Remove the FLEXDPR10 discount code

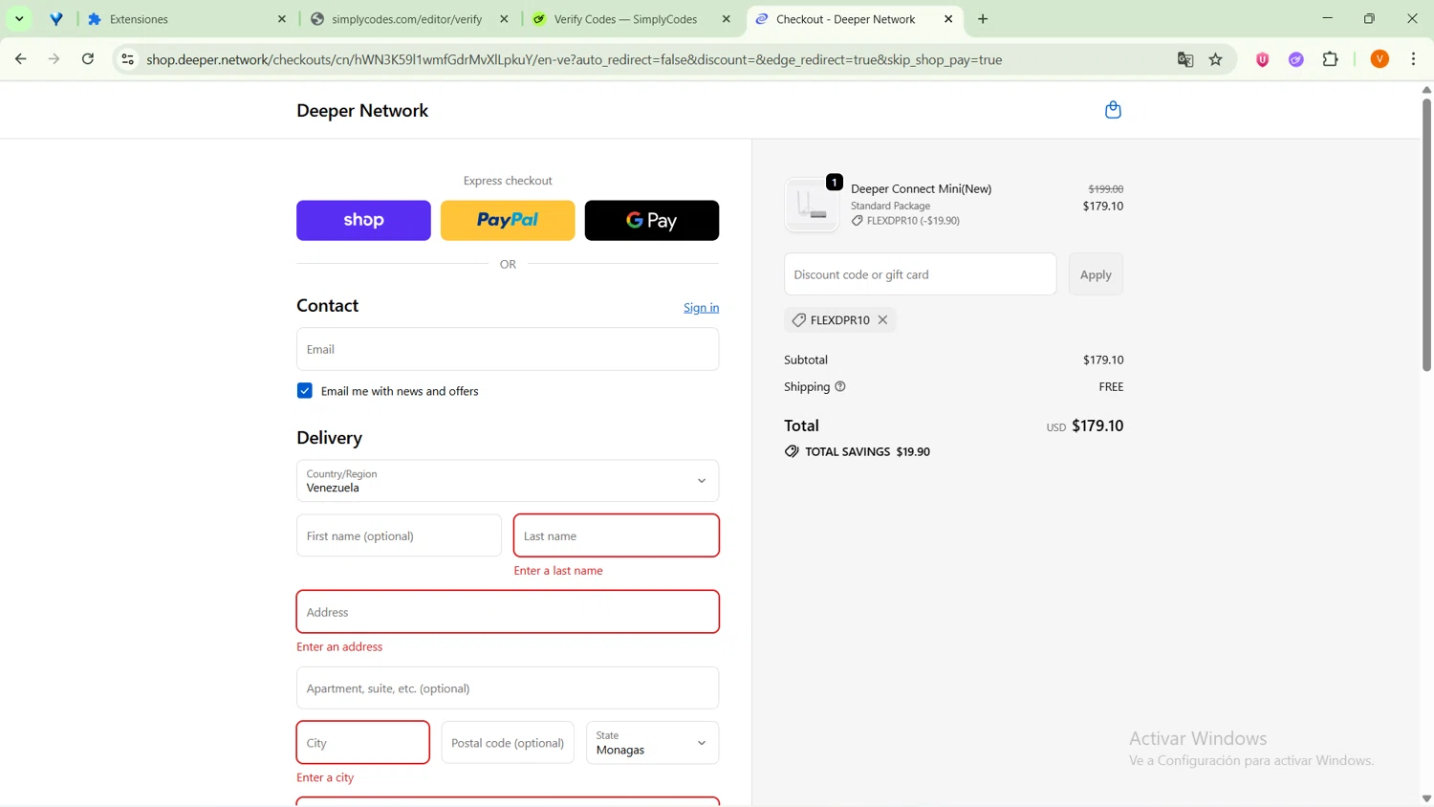pyautogui.click(x=882, y=320)
